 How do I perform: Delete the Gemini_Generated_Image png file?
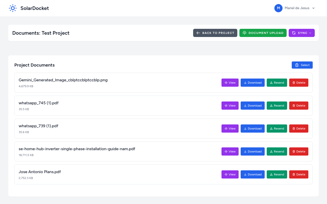coord(299,83)
